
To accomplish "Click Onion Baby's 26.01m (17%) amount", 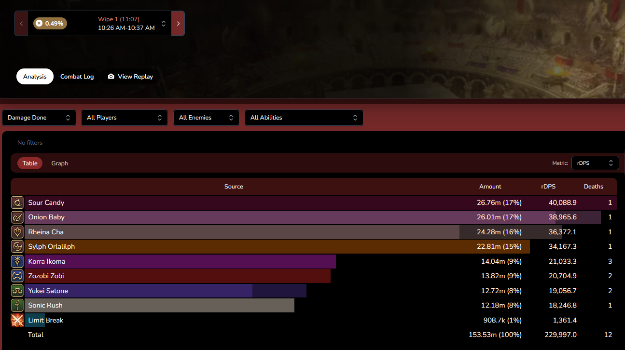I will point(499,217).
